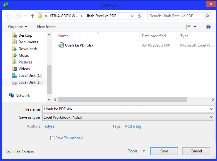Create a New folder

[x=46, y=27]
